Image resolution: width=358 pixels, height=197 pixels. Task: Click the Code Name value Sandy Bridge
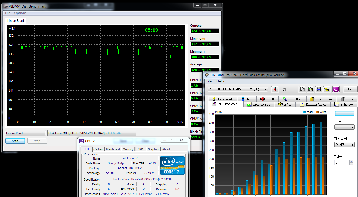tap(116, 163)
